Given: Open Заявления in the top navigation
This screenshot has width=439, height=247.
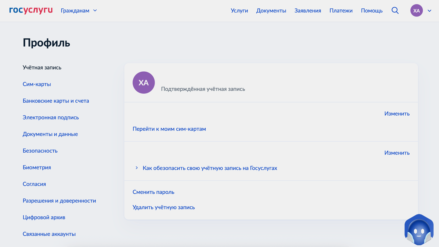Looking at the screenshot, I should point(308,11).
